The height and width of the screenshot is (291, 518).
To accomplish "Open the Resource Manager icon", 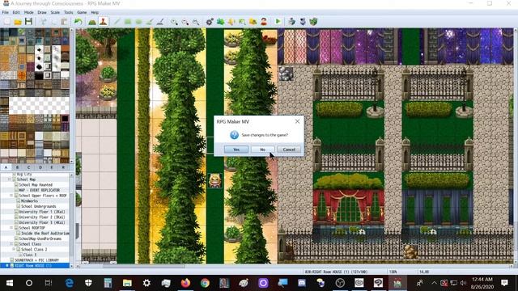I will click(253, 22).
